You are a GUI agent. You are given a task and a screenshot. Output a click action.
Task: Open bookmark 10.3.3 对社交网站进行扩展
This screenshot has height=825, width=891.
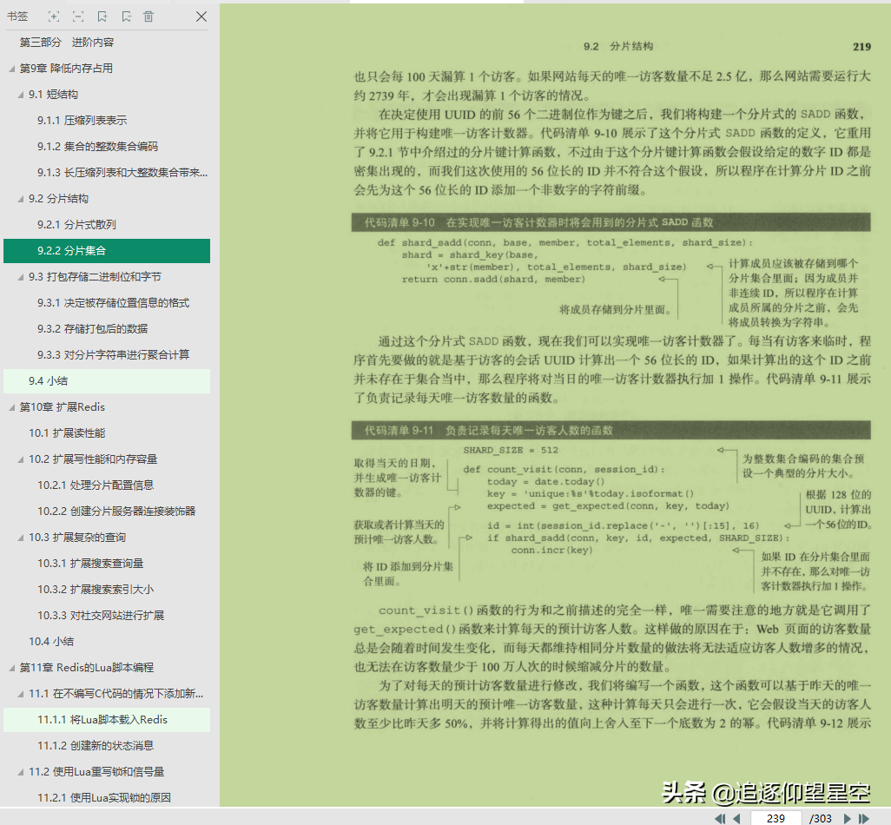pyautogui.click(x=101, y=616)
